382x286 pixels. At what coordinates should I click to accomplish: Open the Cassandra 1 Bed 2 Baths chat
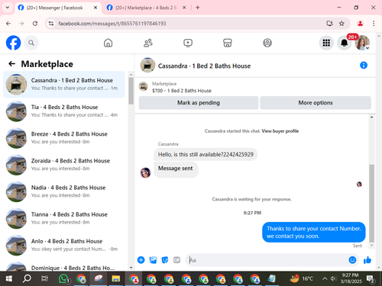click(64, 84)
